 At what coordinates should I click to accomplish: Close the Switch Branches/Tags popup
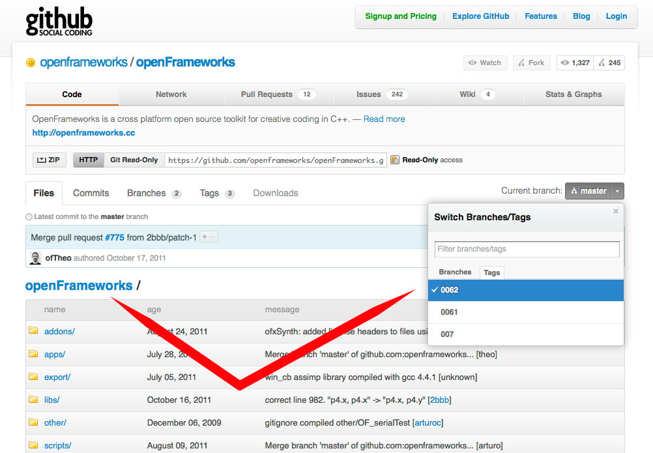615,212
